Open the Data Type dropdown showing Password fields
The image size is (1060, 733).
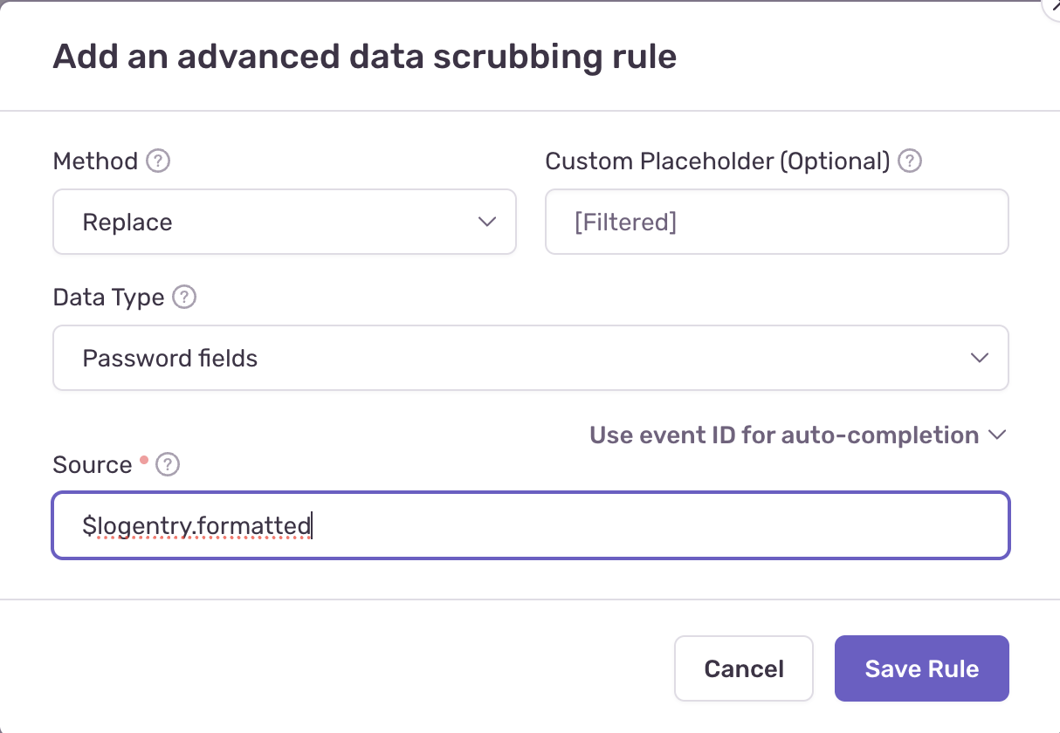(x=531, y=358)
